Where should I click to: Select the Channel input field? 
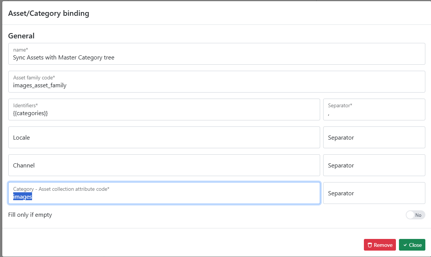pyautogui.click(x=164, y=165)
